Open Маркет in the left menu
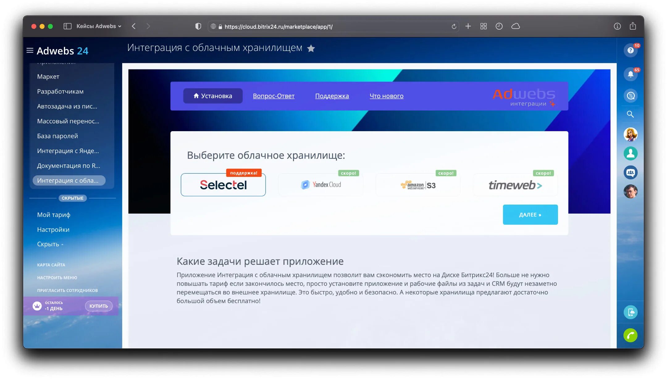The image size is (667, 379). (48, 77)
